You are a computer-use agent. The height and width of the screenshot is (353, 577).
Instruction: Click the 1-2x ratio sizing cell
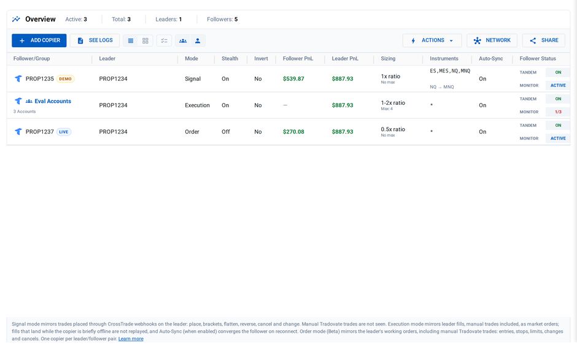pos(393,103)
